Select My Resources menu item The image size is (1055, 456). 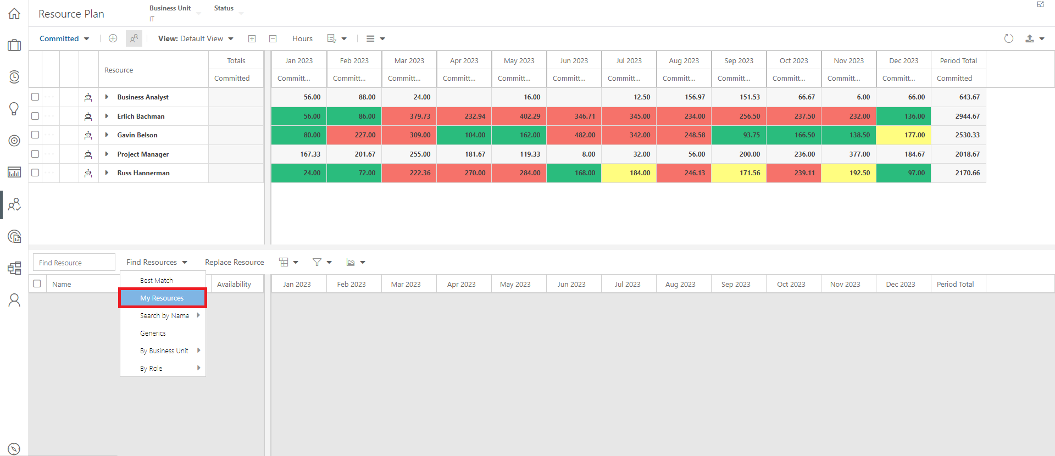coord(163,298)
